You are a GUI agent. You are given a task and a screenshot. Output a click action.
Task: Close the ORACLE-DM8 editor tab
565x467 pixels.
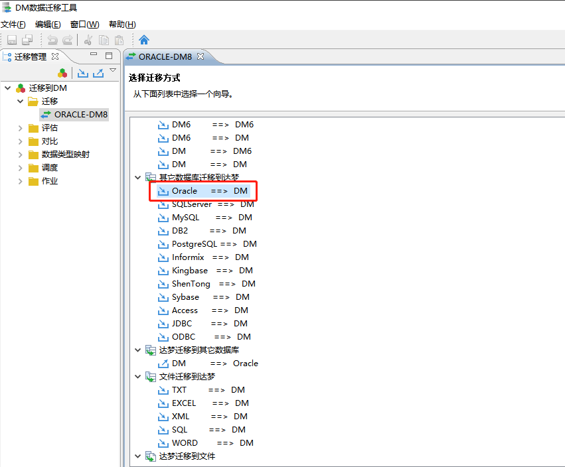[x=201, y=56]
